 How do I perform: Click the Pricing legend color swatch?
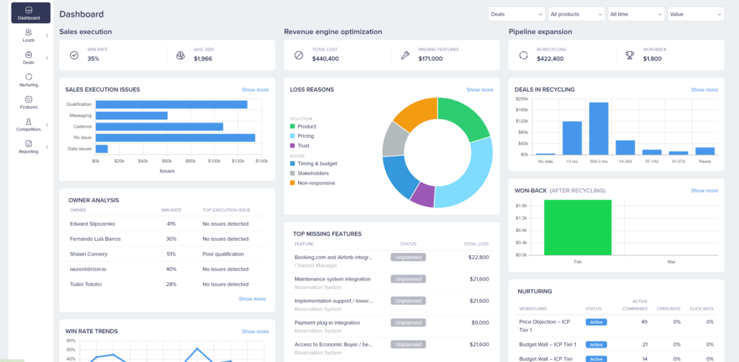[x=293, y=136]
